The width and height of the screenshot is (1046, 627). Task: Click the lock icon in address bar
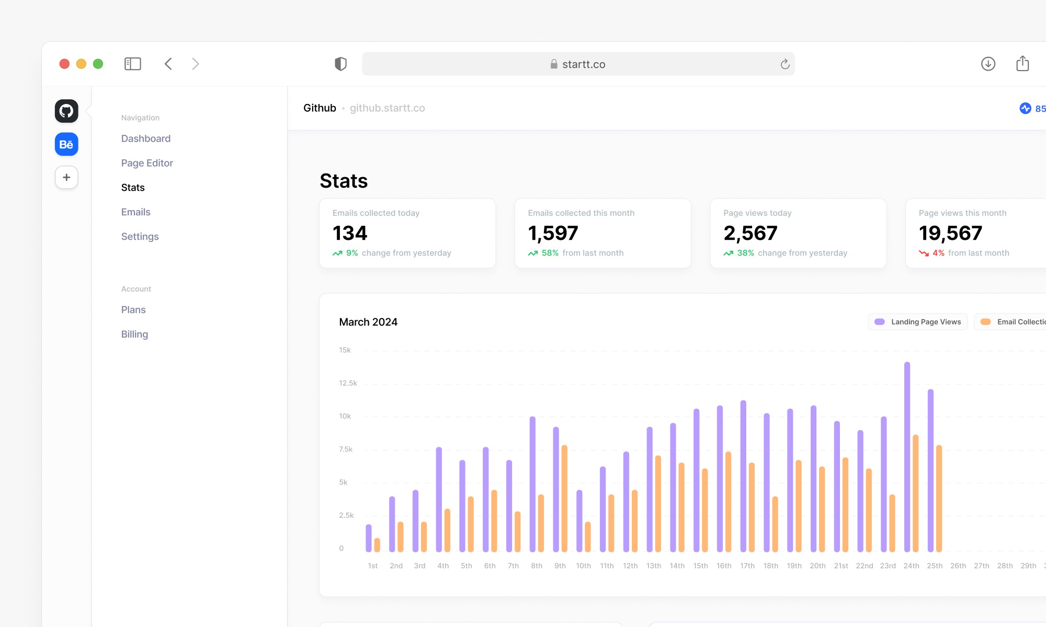tap(554, 64)
